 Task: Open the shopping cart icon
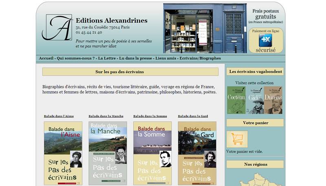[237, 139]
